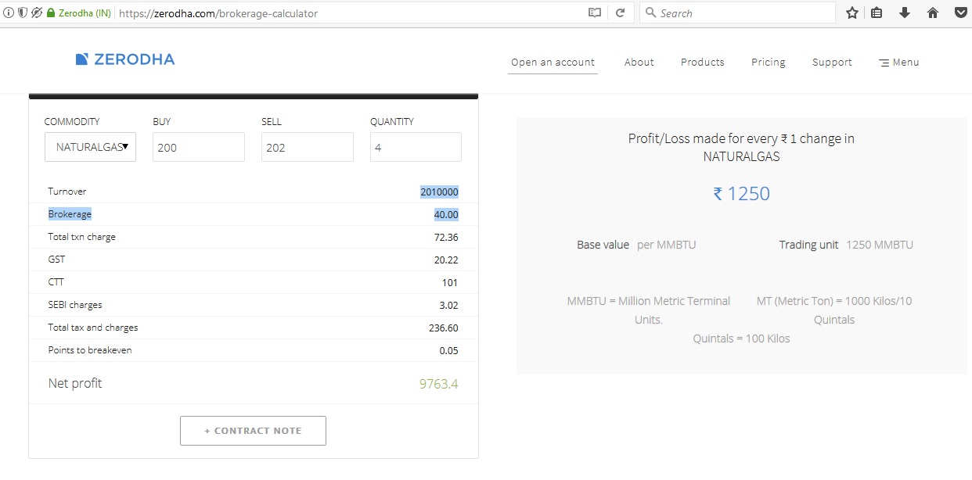
Task: Toggle reader view icon in address bar
Action: coord(595,13)
